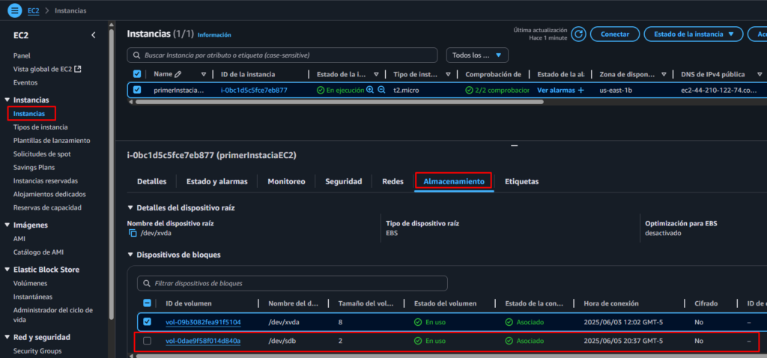The width and height of the screenshot is (767, 358).
Task: Open instance ID i-0bc1d5c5fce7eb877 link
Action: (254, 90)
